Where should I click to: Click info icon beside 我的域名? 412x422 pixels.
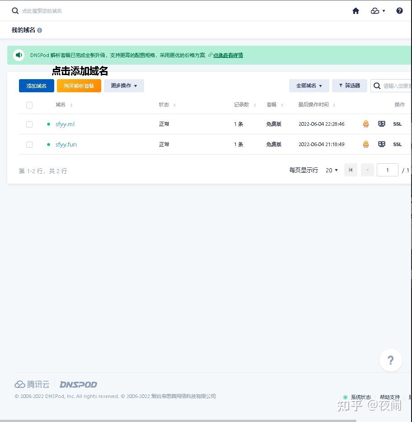point(39,30)
